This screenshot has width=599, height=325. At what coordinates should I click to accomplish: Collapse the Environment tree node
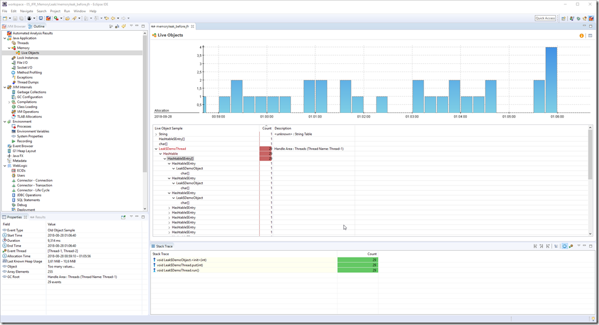[x=5, y=122]
